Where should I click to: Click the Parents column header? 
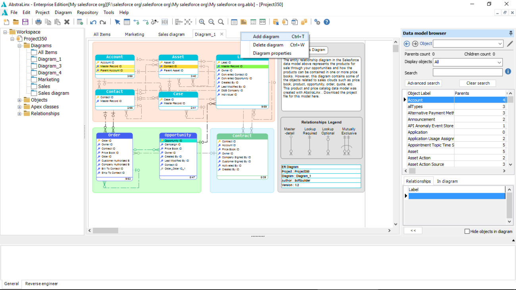480,93
